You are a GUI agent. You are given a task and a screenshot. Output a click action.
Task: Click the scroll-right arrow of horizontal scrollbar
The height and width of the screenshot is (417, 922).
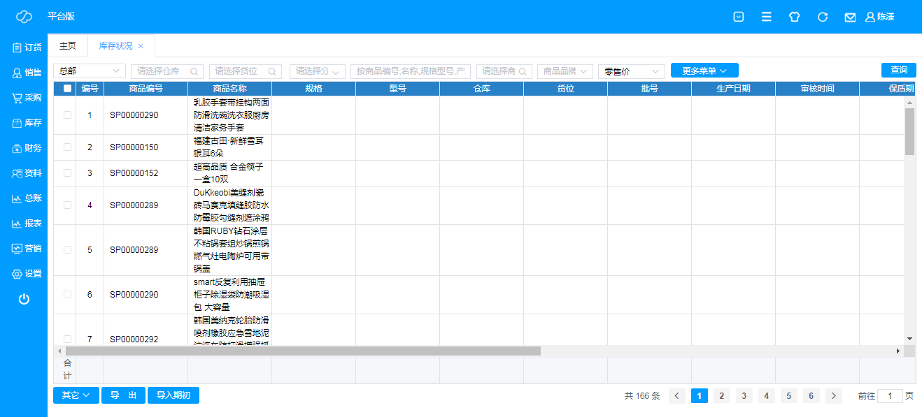pos(898,351)
